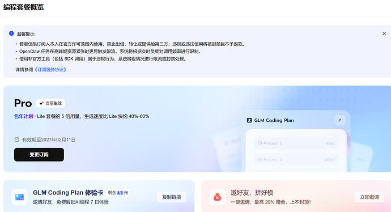
Task: Click the 包年计划 label
Action: click(23, 116)
